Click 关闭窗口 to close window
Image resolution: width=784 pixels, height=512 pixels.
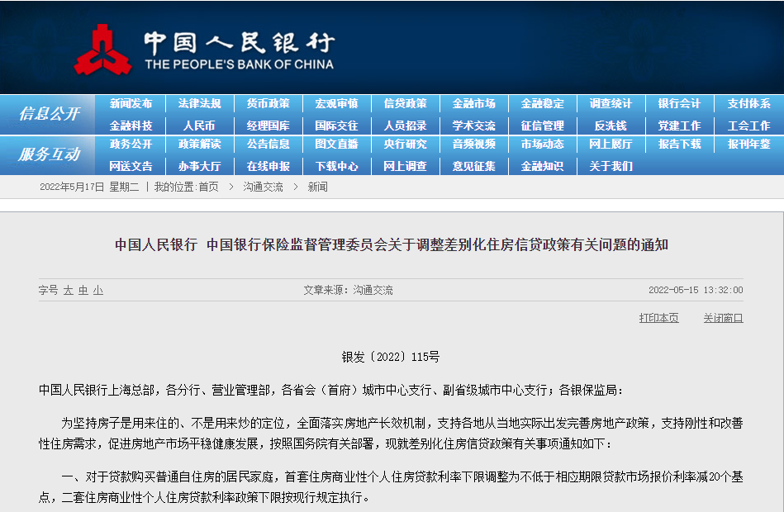[723, 318]
